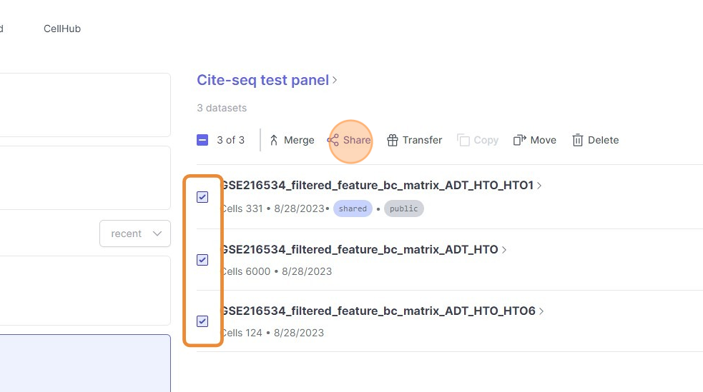Expand chevron next to ADT_HTO_HTO6 dataset

pos(541,311)
